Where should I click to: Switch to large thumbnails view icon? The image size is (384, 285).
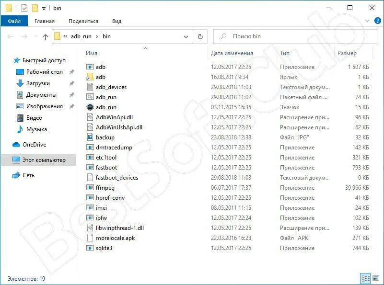coord(376,278)
